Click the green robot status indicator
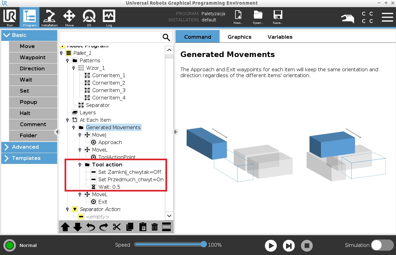Screen dimensions: 396x255 tap(10, 245)
